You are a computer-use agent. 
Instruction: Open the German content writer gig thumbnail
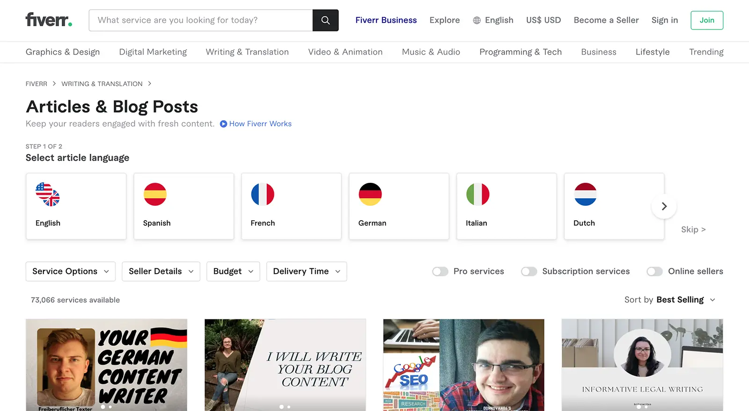point(107,365)
